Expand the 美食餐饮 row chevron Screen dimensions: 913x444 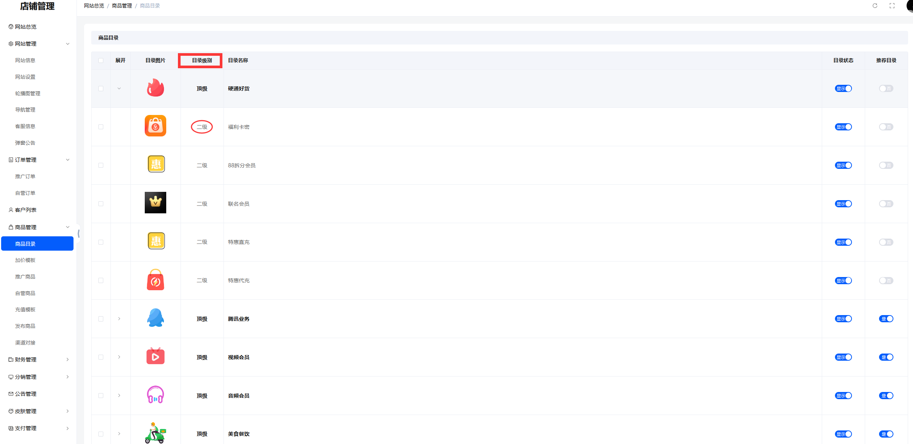pyautogui.click(x=119, y=434)
